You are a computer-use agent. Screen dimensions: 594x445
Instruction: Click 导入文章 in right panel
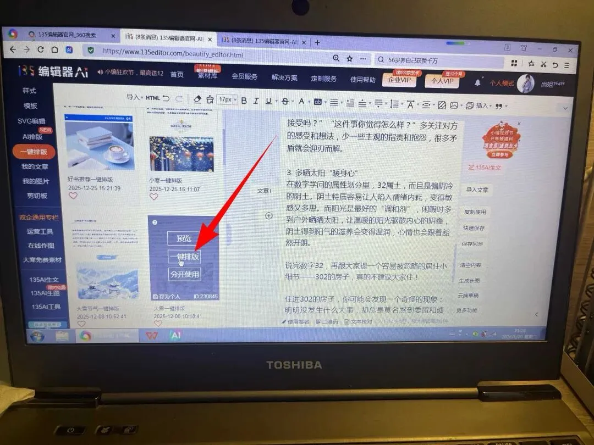click(x=477, y=190)
